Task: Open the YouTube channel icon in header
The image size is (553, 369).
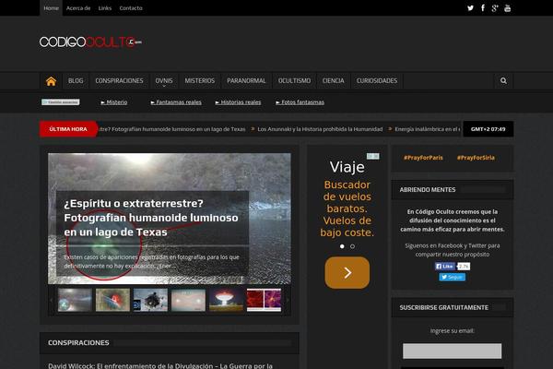Action: tap(508, 8)
